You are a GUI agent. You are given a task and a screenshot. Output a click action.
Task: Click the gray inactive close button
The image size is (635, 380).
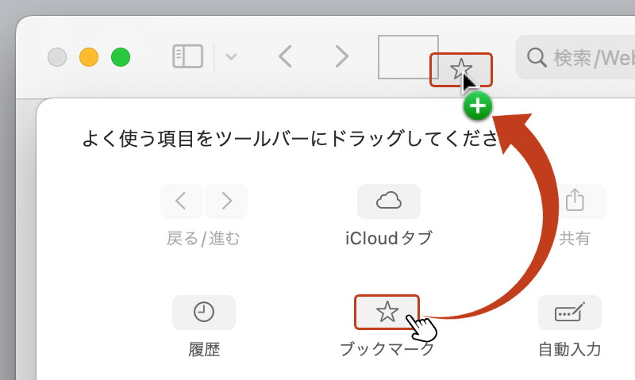point(57,56)
